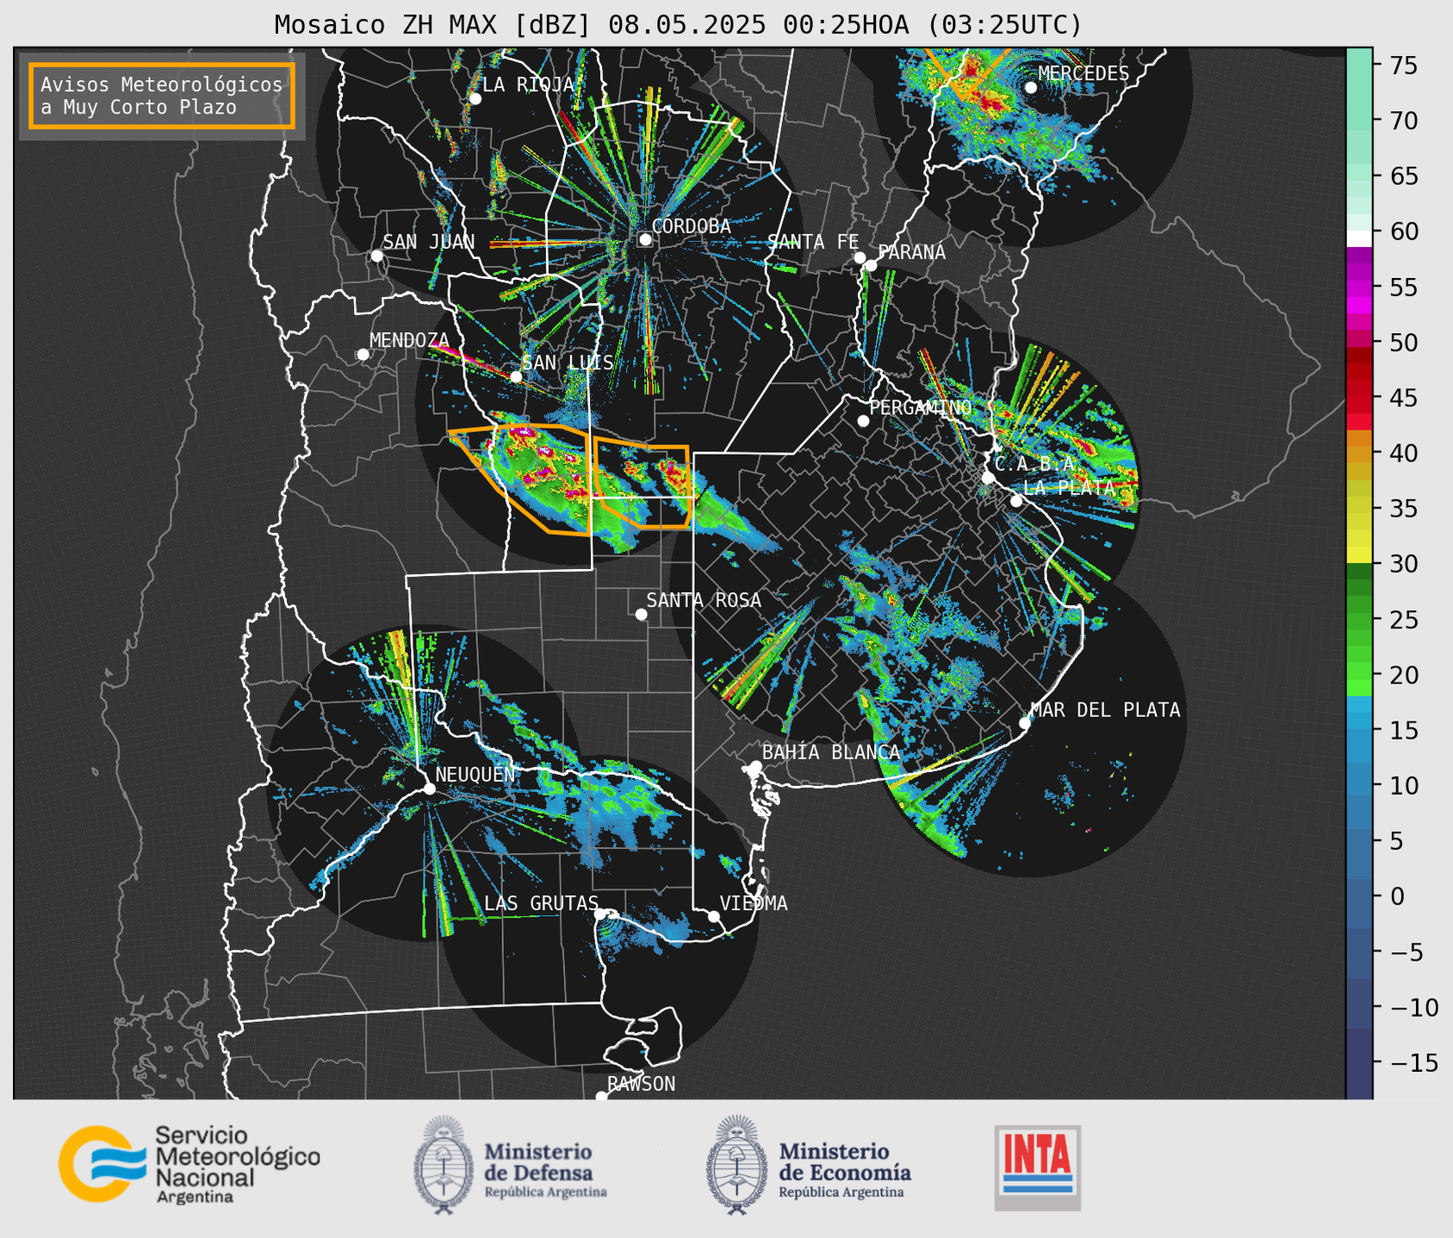Click the map title Mosaico ZH MAX

click(678, 24)
